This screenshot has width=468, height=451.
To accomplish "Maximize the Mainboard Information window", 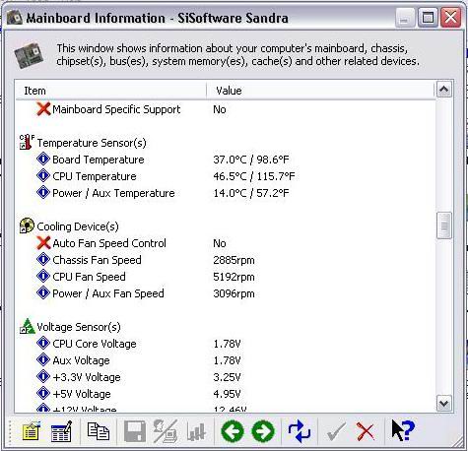I will 428,18.
